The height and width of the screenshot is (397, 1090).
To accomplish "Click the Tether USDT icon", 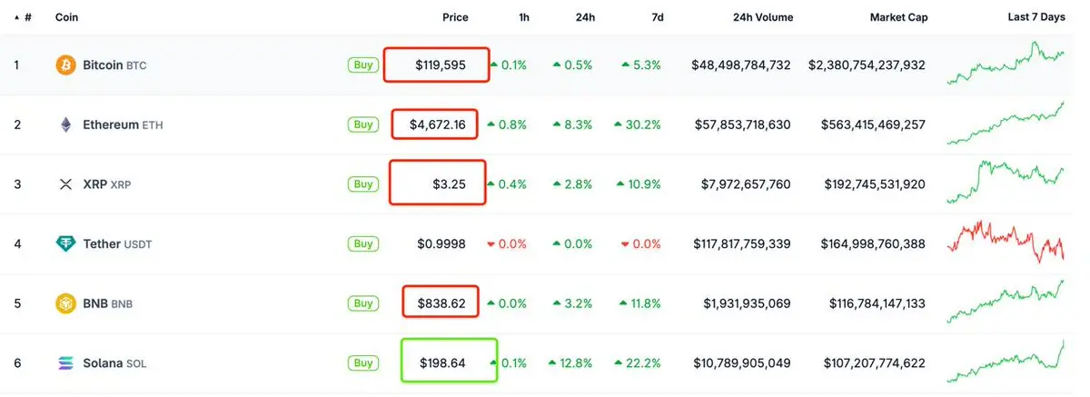I will (x=65, y=243).
